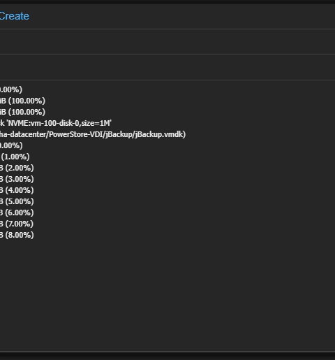Select the log line ending 'NVME:vm-100-disk-0,size=1M'
Viewport: 335px width, 360px height.
tap(56, 123)
